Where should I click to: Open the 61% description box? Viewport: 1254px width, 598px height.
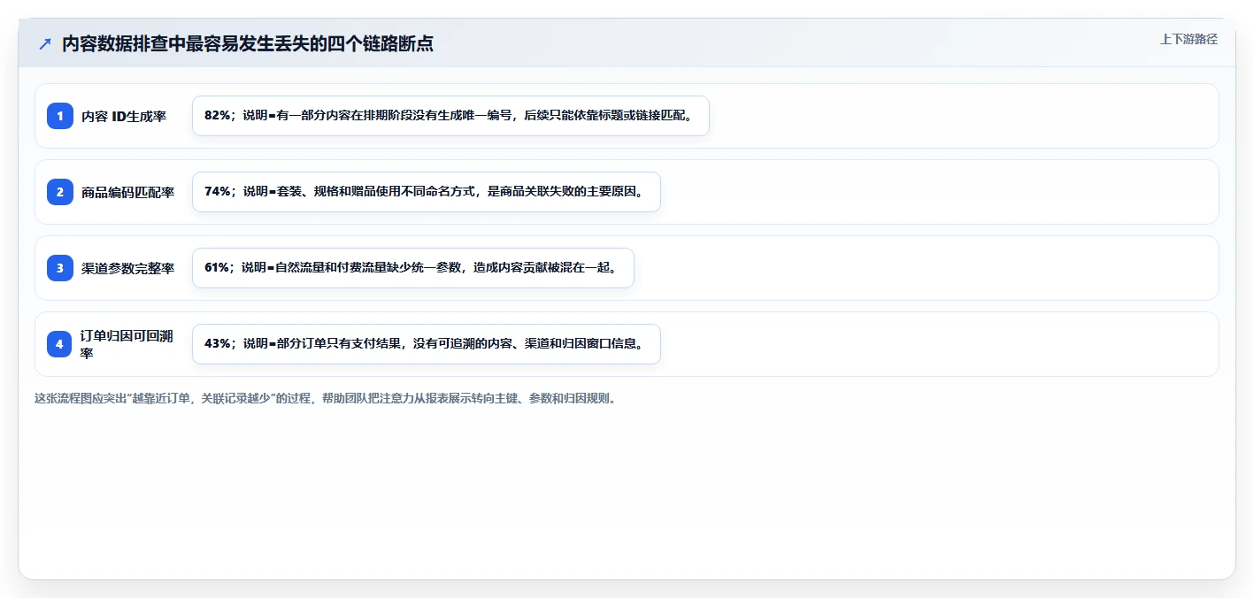click(x=413, y=268)
